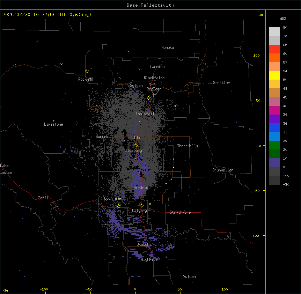Select the Vulcan label
301x294 pixels.
click(190, 277)
